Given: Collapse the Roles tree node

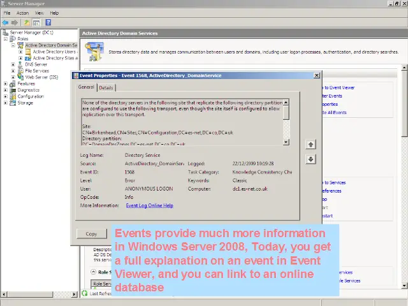Looking at the screenshot, I should (x=6, y=39).
